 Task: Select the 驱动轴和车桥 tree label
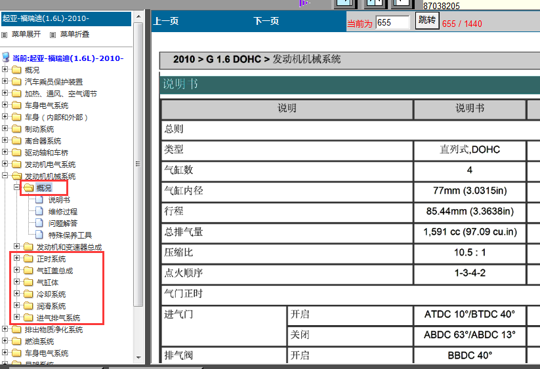(x=47, y=152)
